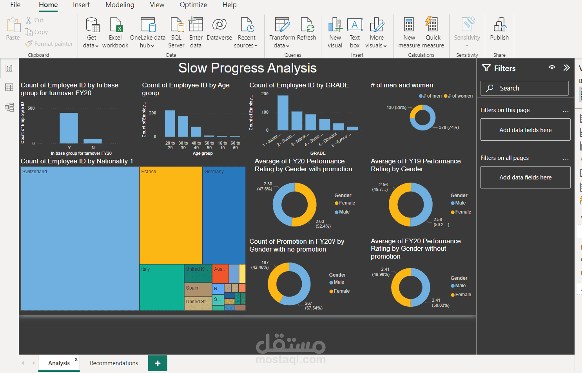Create a New measure
The height and width of the screenshot is (373, 582).
(409, 31)
